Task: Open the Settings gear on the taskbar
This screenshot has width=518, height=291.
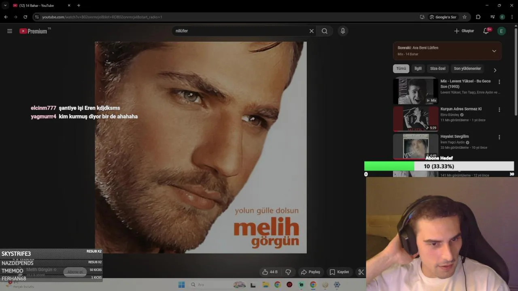Action: pos(337,285)
